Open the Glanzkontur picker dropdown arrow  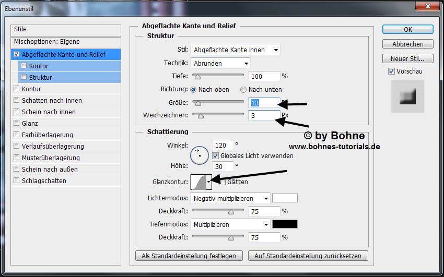click(209, 182)
